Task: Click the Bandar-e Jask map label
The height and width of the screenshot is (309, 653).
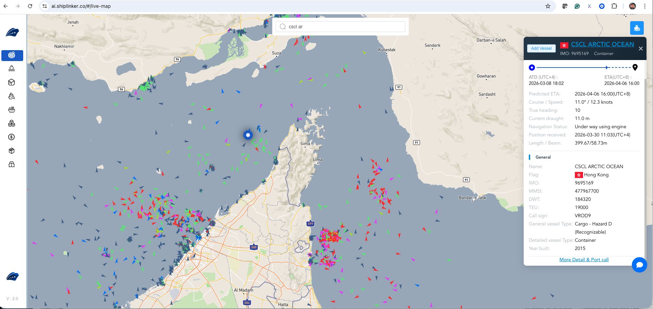Action: tap(473, 197)
